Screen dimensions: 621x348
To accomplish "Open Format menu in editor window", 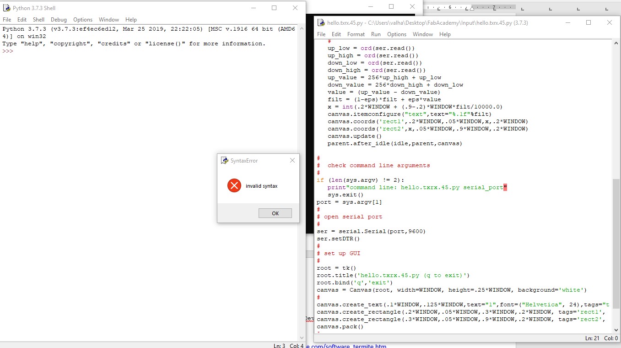I will pos(356,34).
